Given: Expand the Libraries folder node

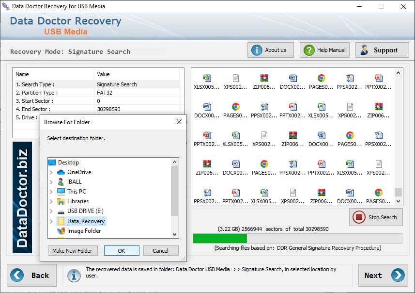Looking at the screenshot, I should pyautogui.click(x=51, y=201).
